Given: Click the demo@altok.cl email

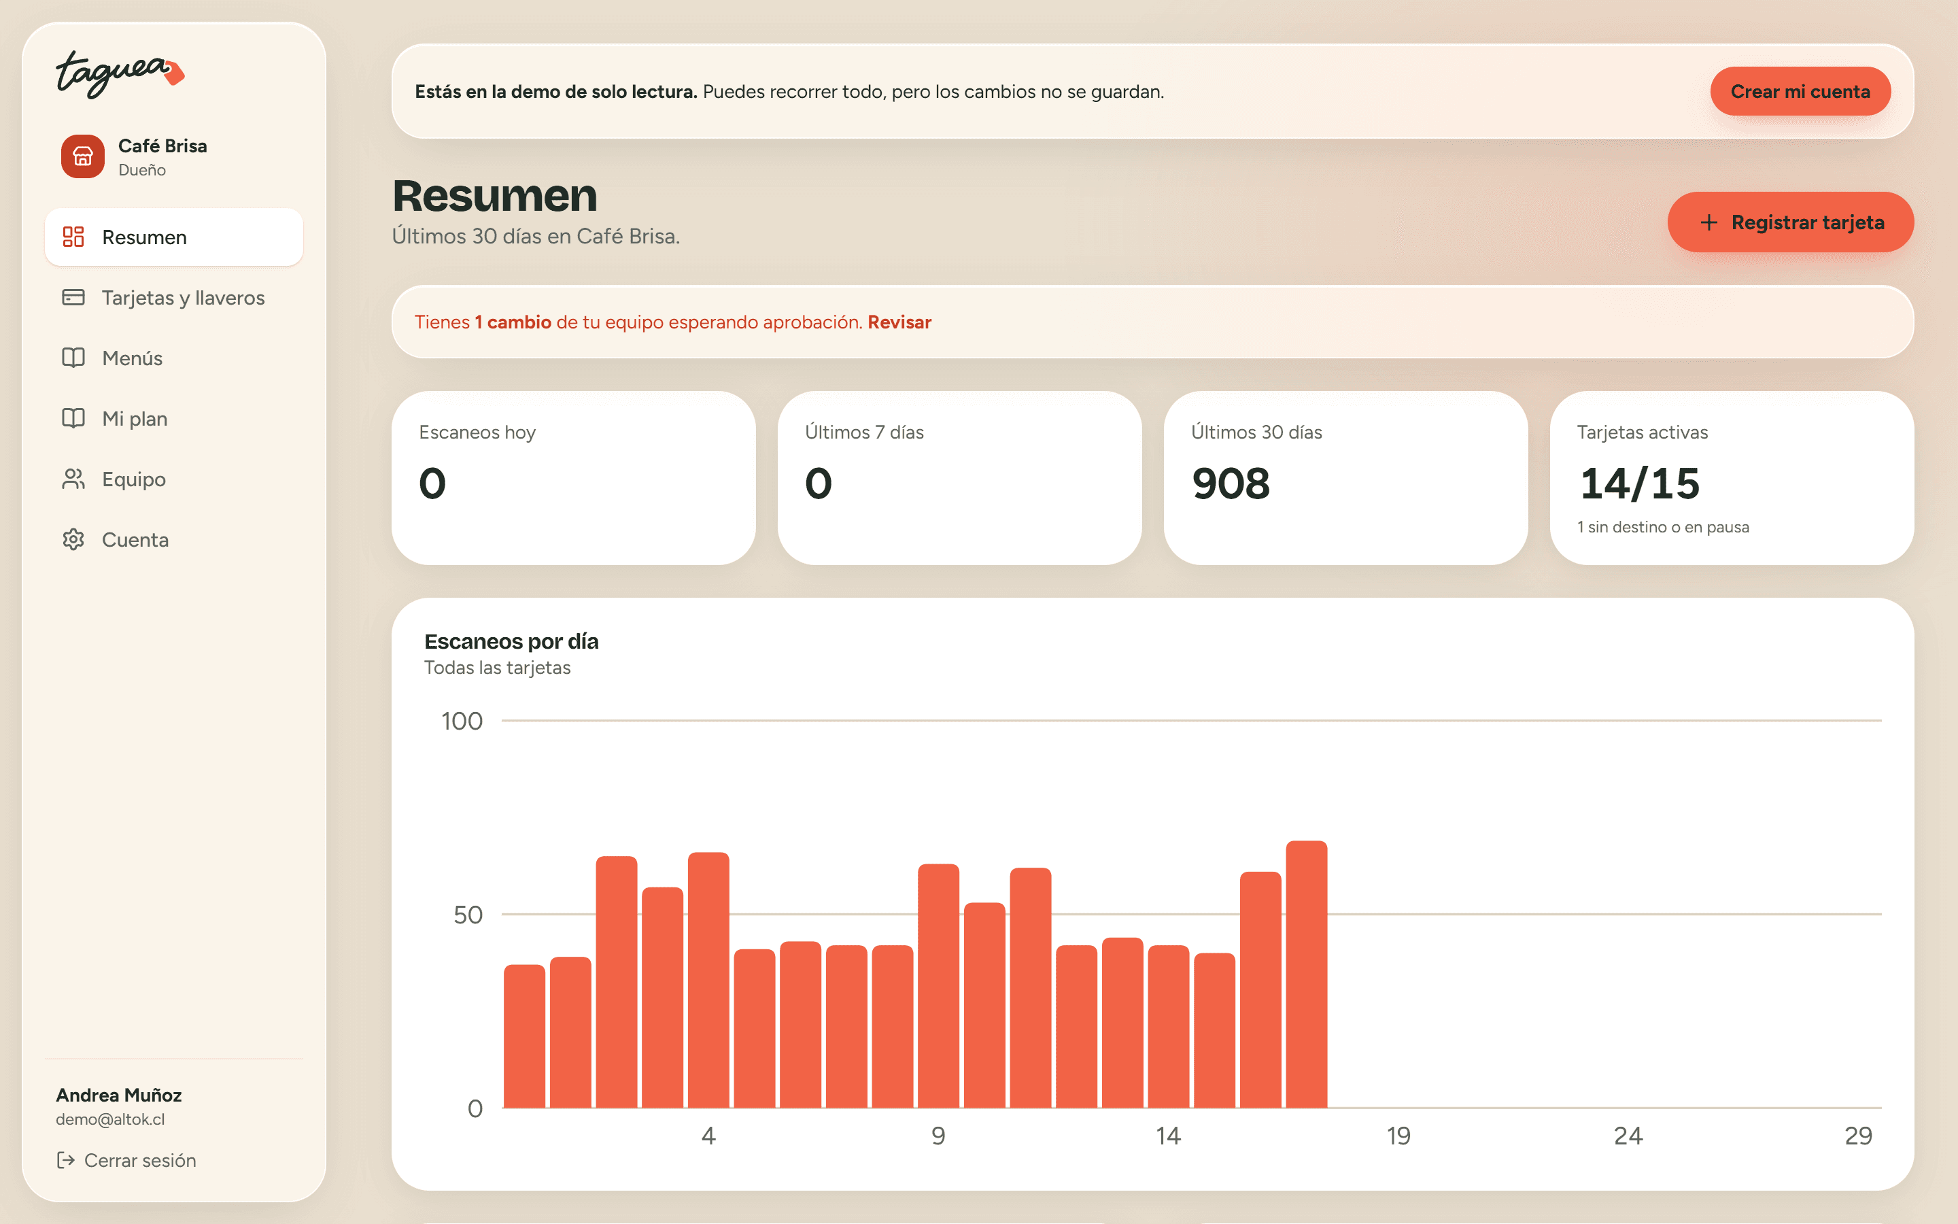Looking at the screenshot, I should [x=110, y=1119].
